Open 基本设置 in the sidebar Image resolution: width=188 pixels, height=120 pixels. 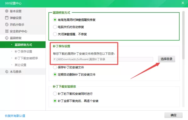click(23, 11)
